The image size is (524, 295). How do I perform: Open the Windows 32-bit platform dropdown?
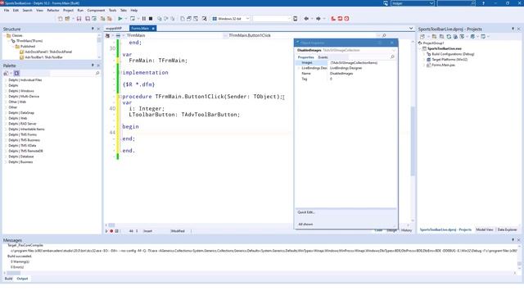click(x=247, y=19)
